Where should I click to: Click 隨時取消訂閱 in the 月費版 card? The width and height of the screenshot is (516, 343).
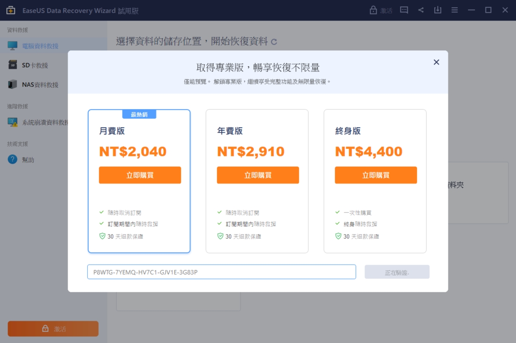click(124, 213)
